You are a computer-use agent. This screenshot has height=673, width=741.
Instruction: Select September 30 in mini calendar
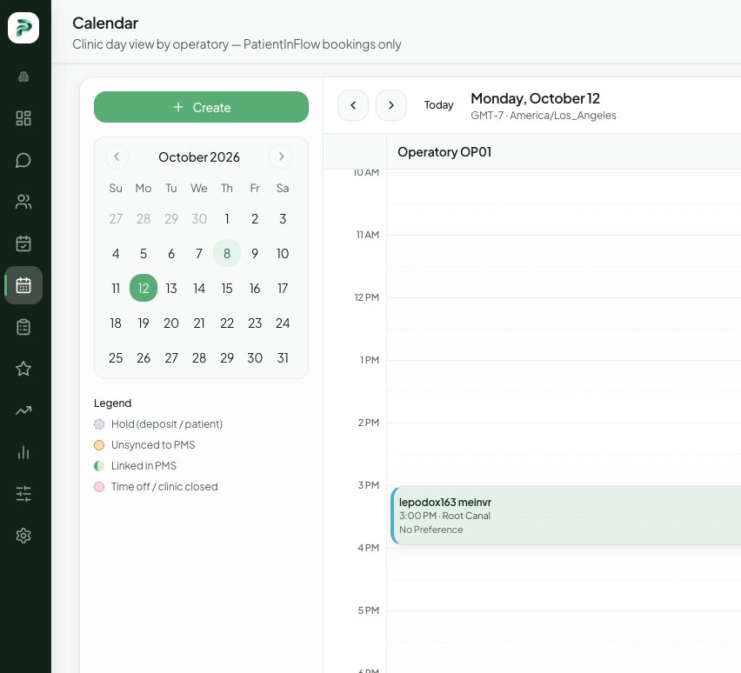[199, 219]
